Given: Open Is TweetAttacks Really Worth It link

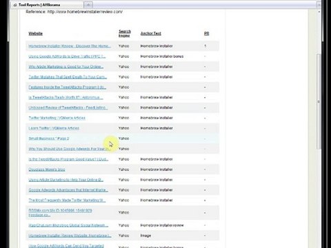Looking at the screenshot, I should coord(66,97).
